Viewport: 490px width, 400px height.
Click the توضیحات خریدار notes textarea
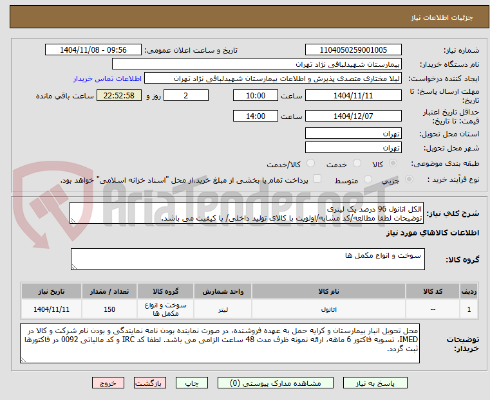[220, 343]
